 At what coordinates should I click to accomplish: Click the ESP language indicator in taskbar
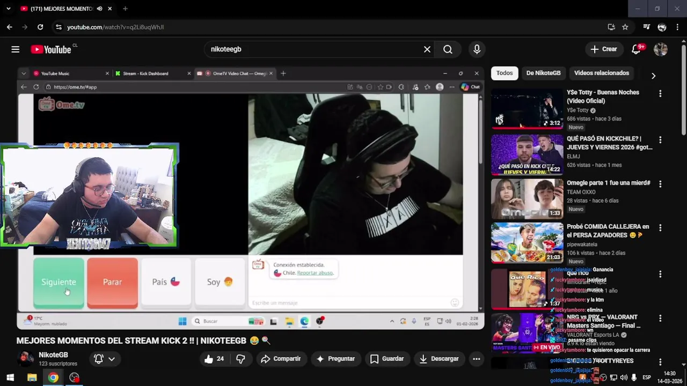[x=647, y=378]
